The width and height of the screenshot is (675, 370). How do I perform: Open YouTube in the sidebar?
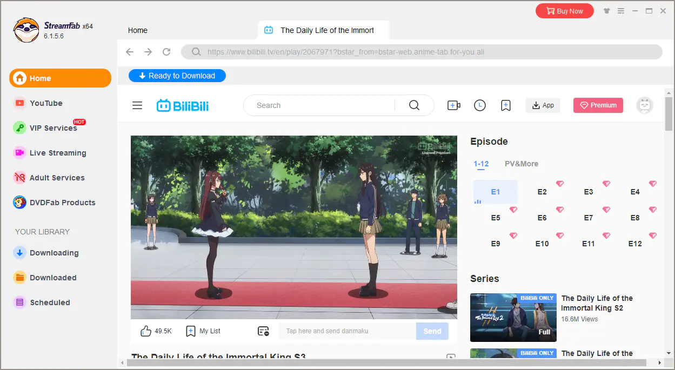[46, 103]
